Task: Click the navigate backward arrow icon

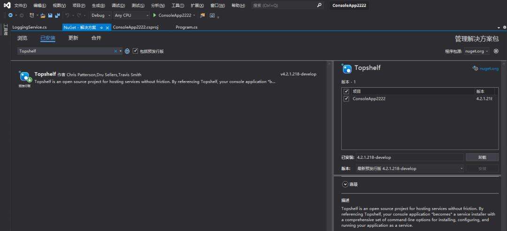Action: tap(11, 15)
